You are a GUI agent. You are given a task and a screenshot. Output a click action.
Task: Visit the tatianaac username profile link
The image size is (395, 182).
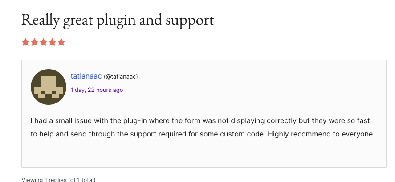click(x=86, y=76)
